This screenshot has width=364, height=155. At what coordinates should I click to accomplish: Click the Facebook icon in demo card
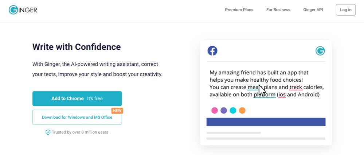coord(212,51)
